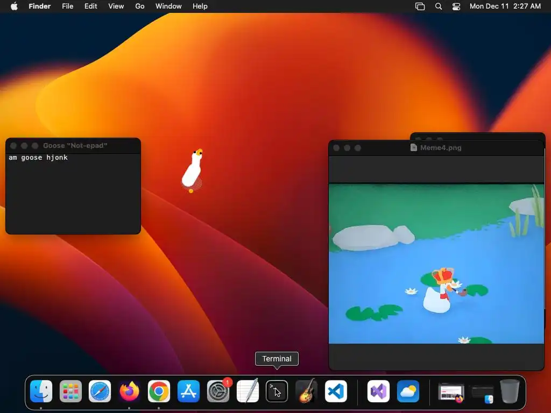Open the minimized Finder window in dock
The width and height of the screenshot is (551, 413).
click(482, 394)
